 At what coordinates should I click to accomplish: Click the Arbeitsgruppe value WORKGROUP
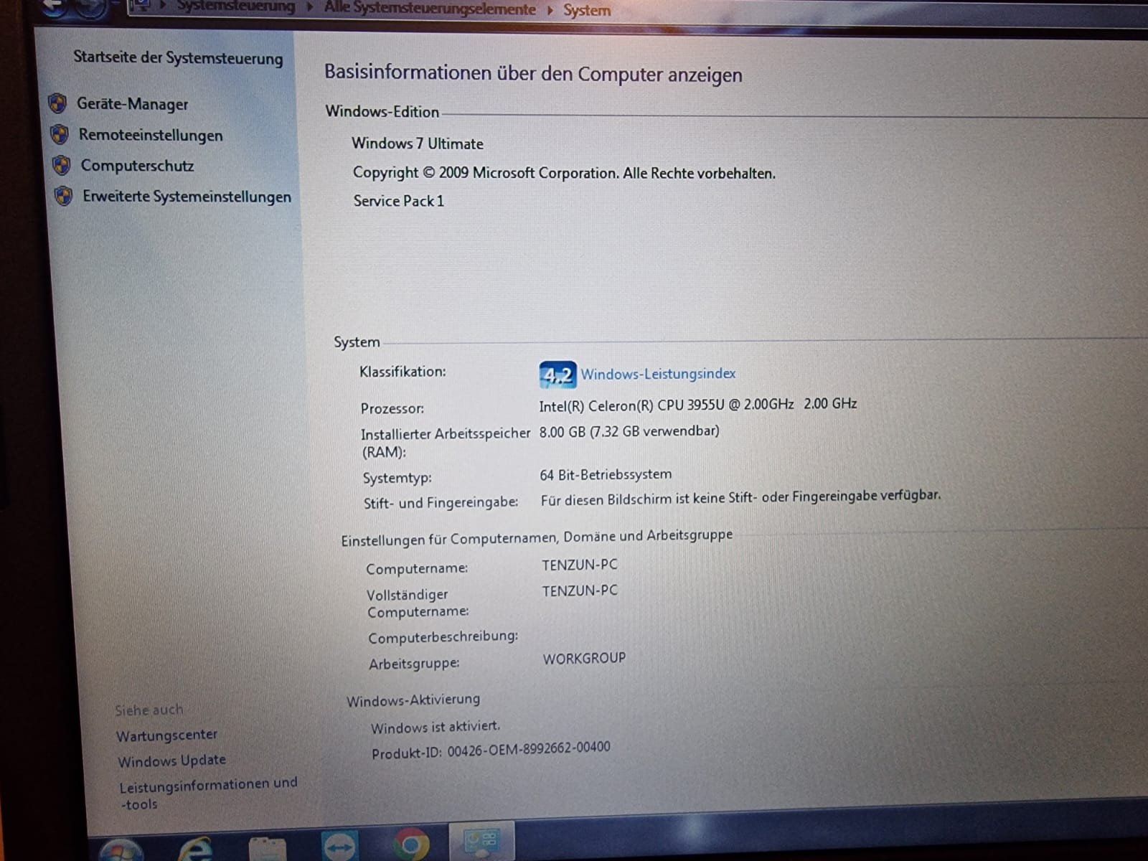584,659
